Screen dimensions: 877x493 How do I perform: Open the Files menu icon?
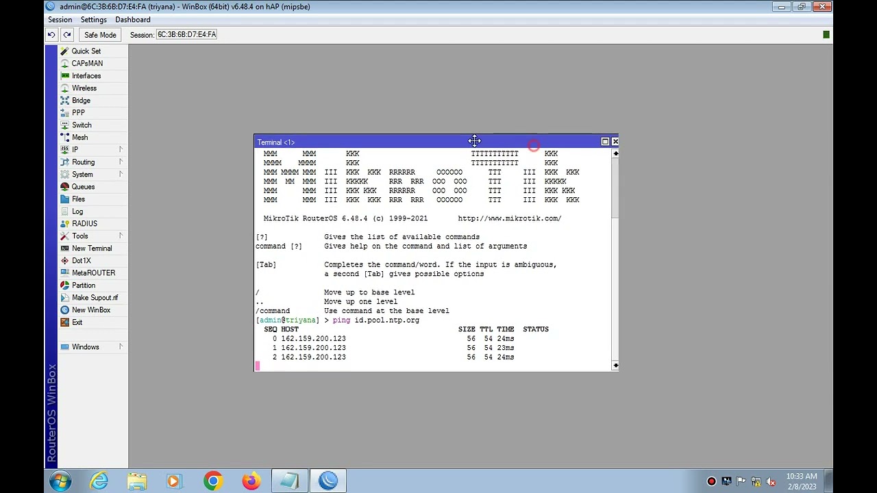click(64, 199)
